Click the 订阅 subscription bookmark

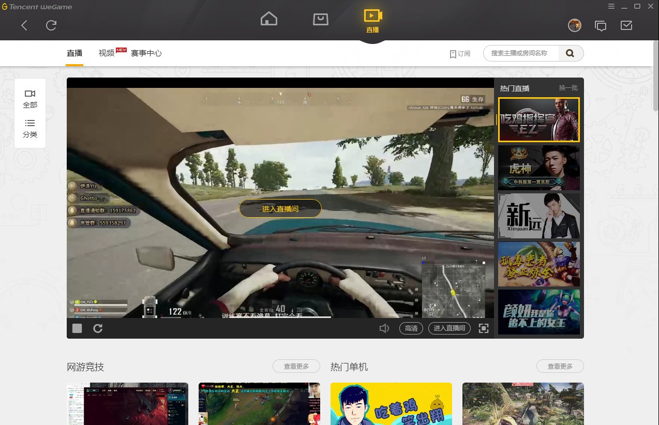click(x=460, y=53)
